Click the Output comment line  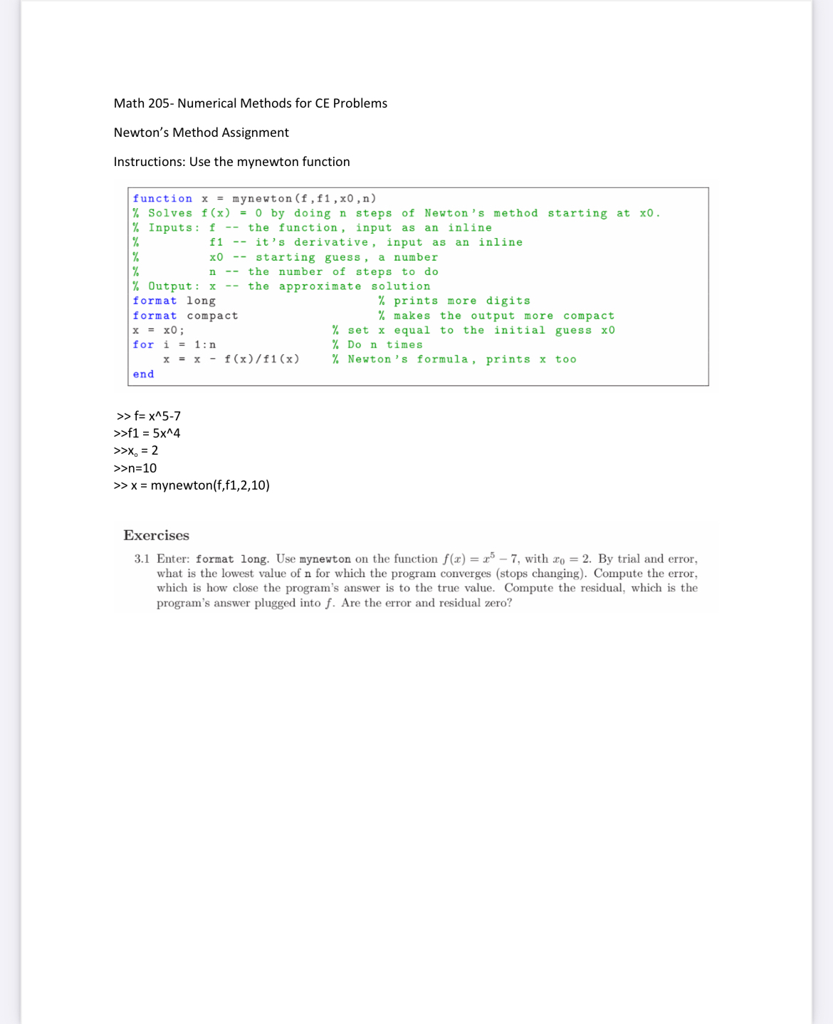[x=281, y=286]
